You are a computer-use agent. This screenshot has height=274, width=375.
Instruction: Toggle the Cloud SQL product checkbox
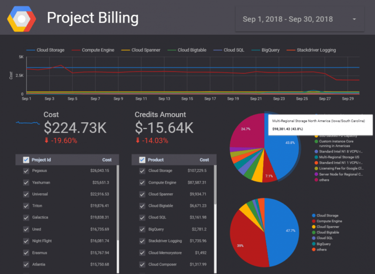[142, 217]
